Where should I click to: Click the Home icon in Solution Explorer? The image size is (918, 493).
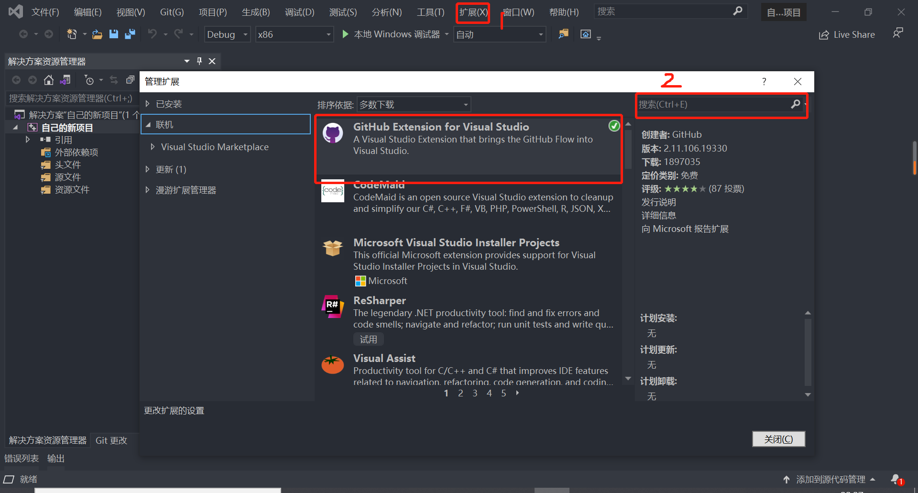click(x=49, y=80)
